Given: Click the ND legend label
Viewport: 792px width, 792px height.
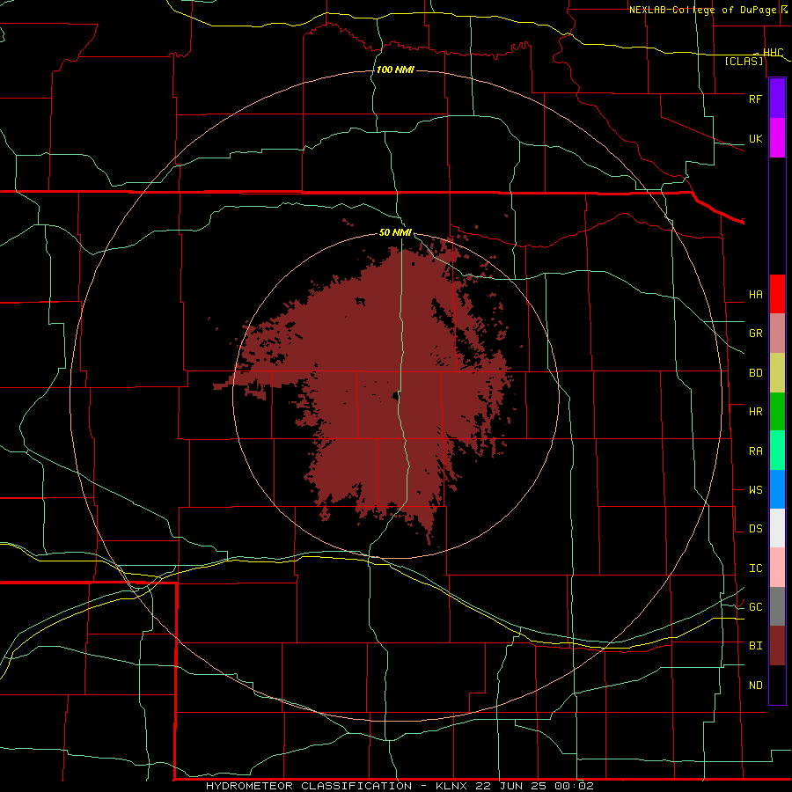Looking at the screenshot, I should (755, 686).
